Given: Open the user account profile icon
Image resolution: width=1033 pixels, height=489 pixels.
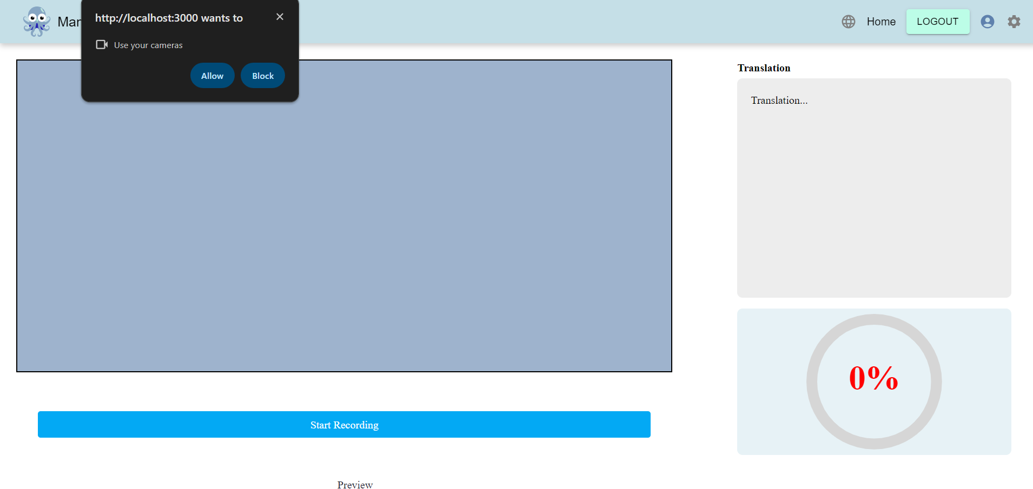Looking at the screenshot, I should click(987, 22).
